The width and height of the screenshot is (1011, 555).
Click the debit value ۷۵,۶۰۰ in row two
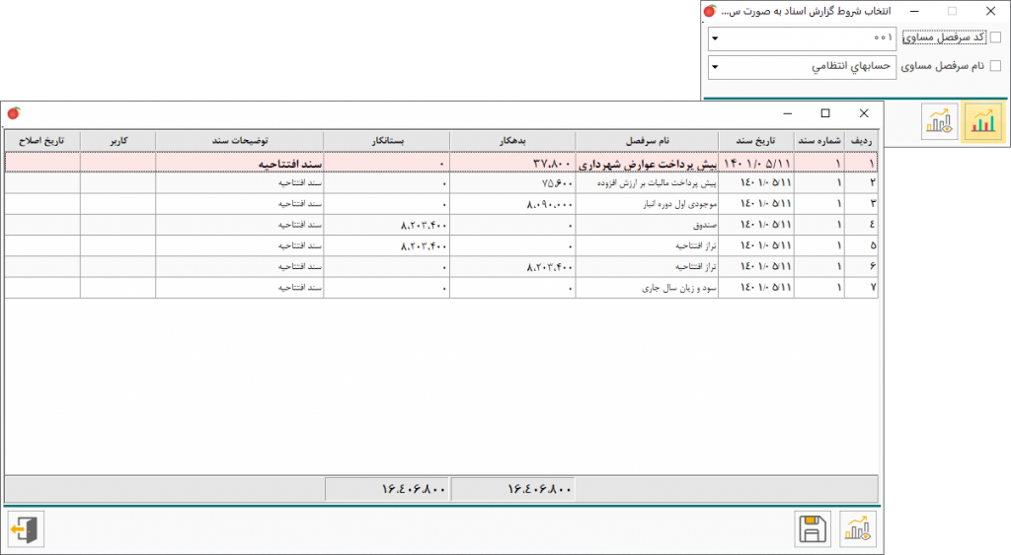pos(557,183)
